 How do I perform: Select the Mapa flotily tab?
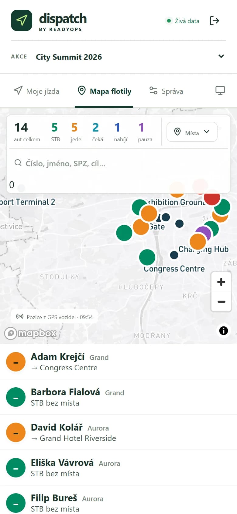pos(104,91)
